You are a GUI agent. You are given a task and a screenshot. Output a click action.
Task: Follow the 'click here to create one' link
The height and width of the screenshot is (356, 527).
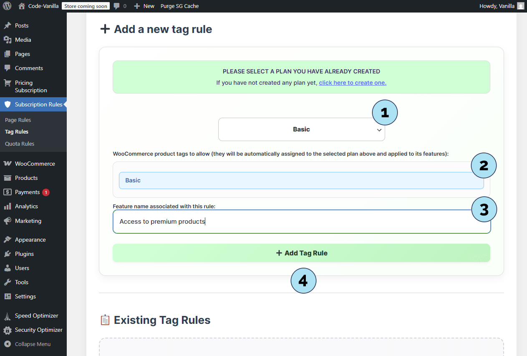(353, 83)
